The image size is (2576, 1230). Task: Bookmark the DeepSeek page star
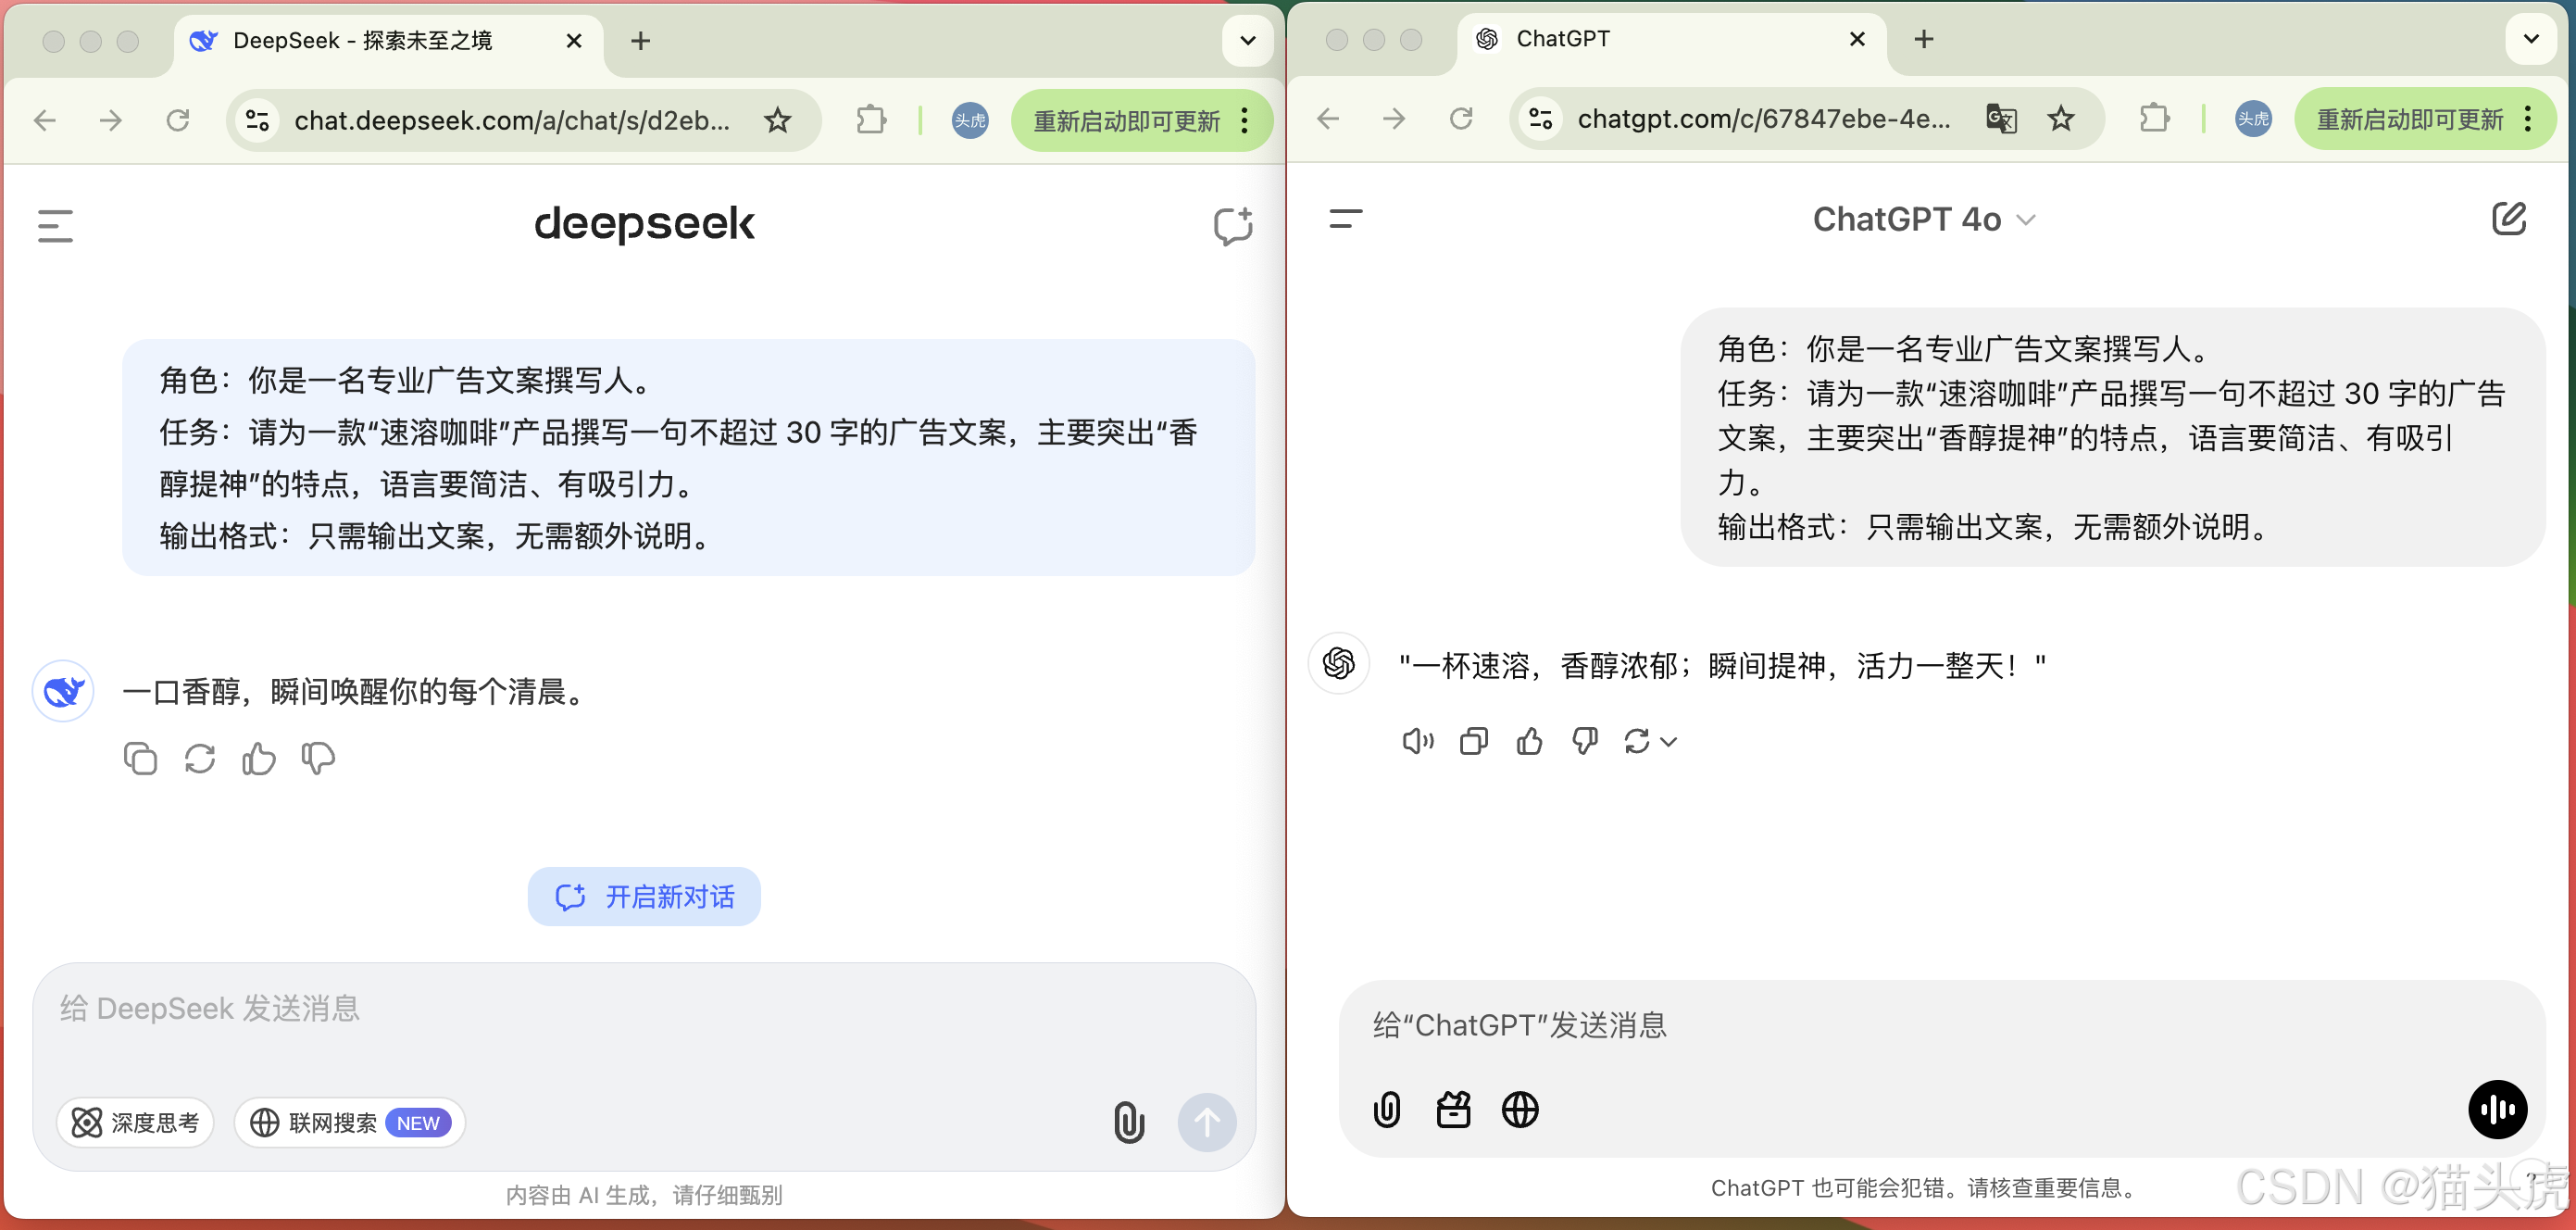(x=777, y=121)
